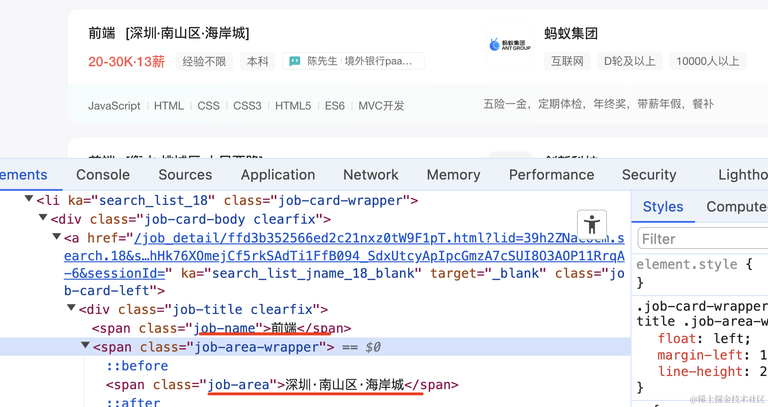Screen dimensions: 768x407
Task: Click the Ant Group company logo
Action: click(x=510, y=45)
